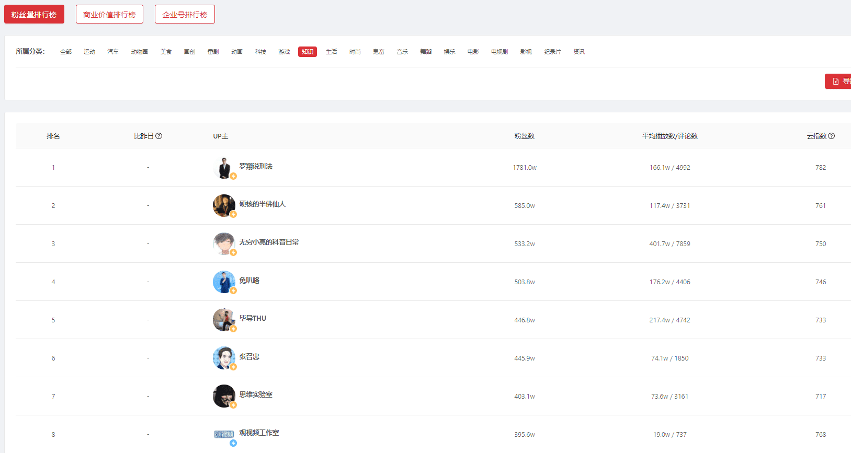Click the 粉丝数 column header
The height and width of the screenshot is (453, 851).
[524, 136]
